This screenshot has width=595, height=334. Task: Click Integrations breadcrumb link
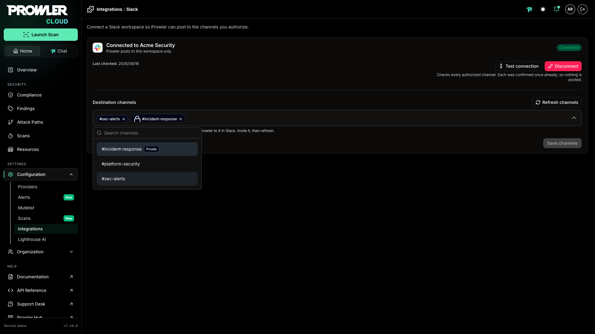pyautogui.click(x=109, y=9)
